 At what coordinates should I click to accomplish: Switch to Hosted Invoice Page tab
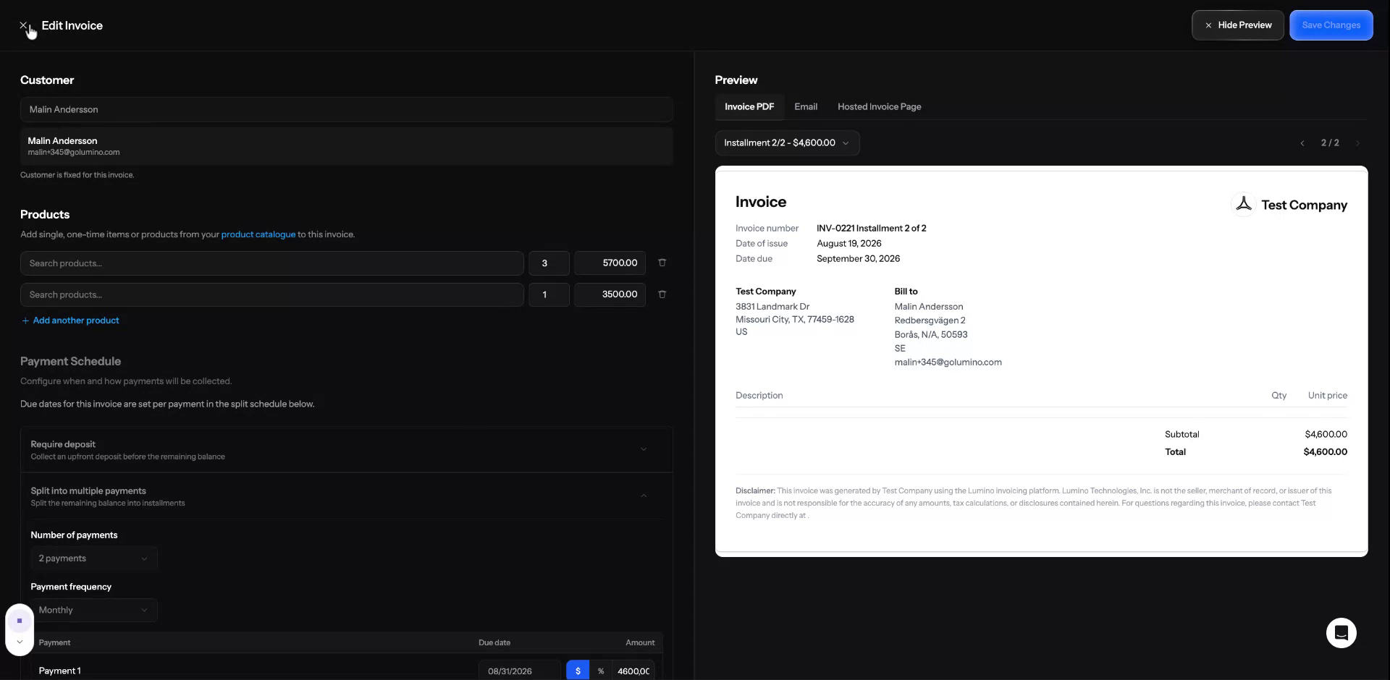coord(879,107)
